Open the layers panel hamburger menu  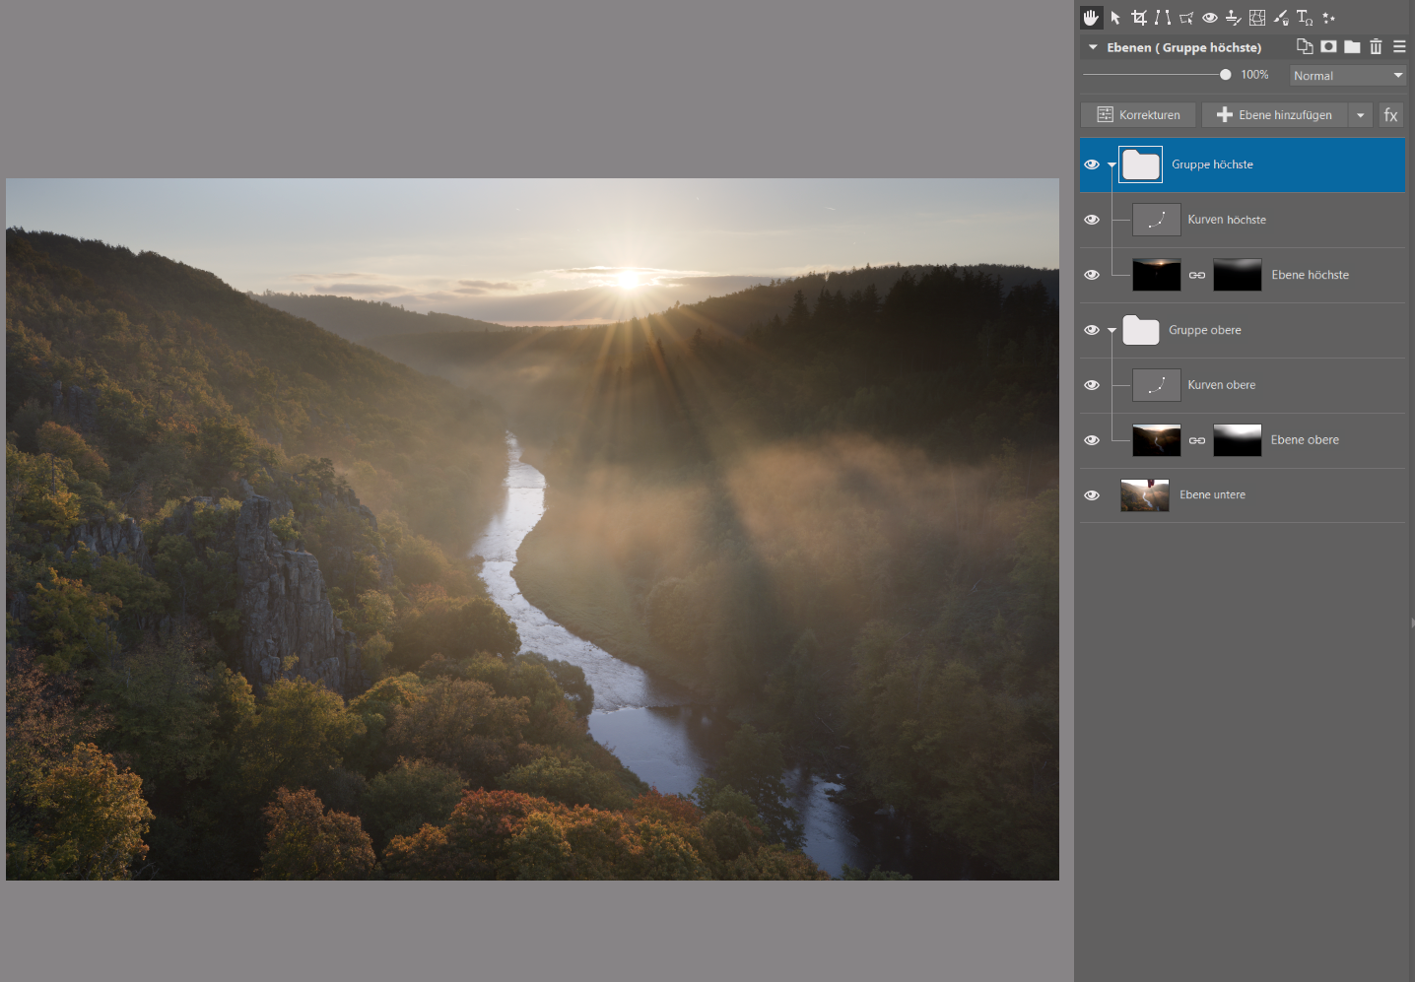1399,46
